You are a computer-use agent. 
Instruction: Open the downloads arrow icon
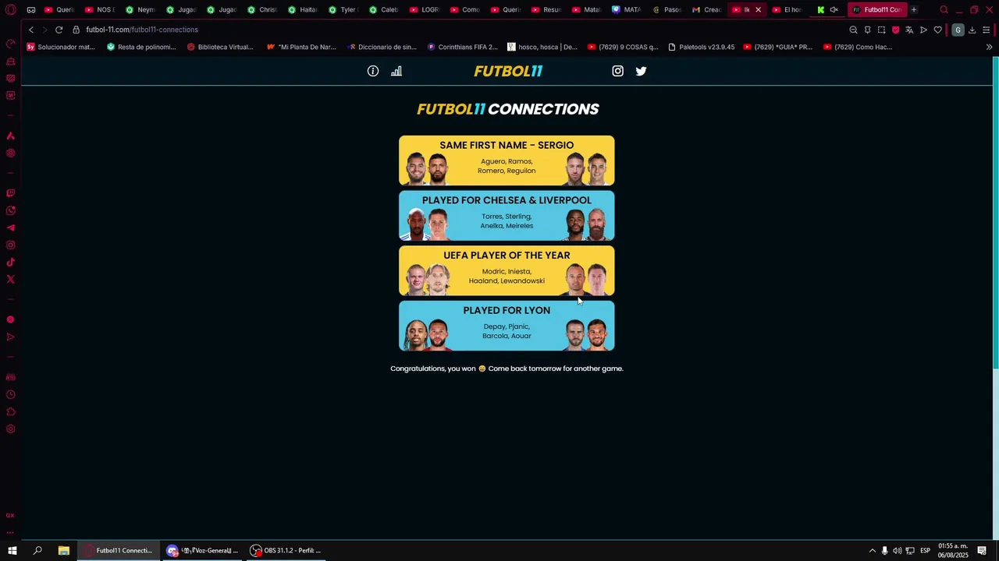pyautogui.click(x=972, y=30)
